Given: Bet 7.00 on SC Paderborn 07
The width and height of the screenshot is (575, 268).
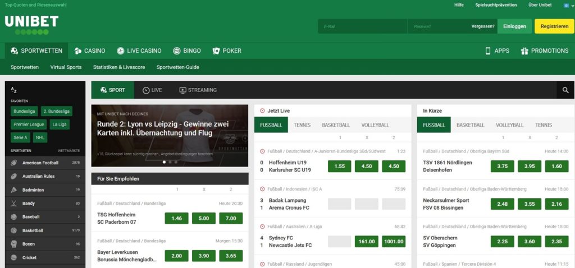Looking at the screenshot, I should click(231, 218).
